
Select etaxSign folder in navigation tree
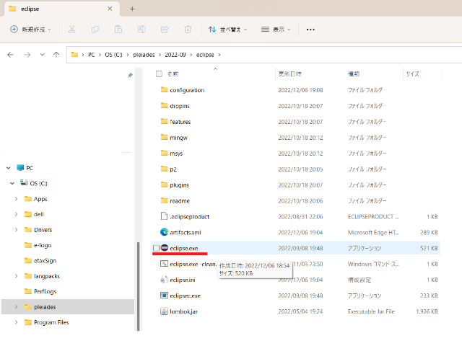coord(45,261)
